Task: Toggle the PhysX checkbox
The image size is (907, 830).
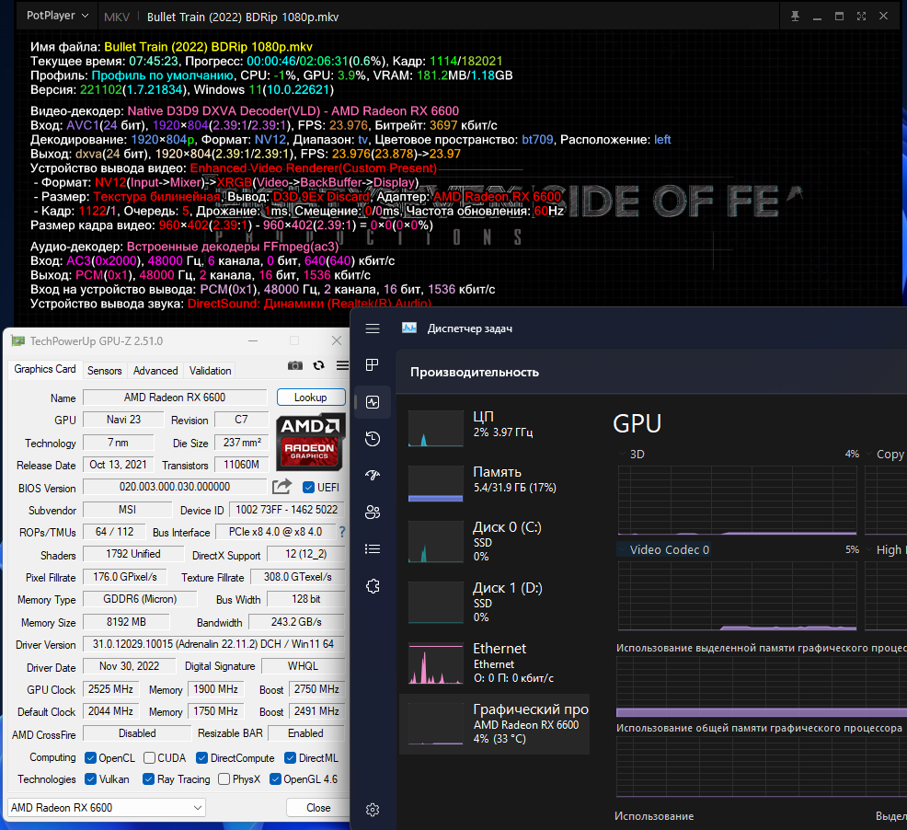Action: point(224,779)
